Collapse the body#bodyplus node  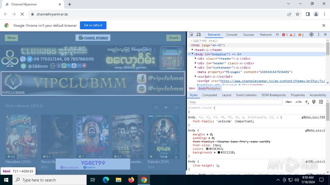click(192, 54)
